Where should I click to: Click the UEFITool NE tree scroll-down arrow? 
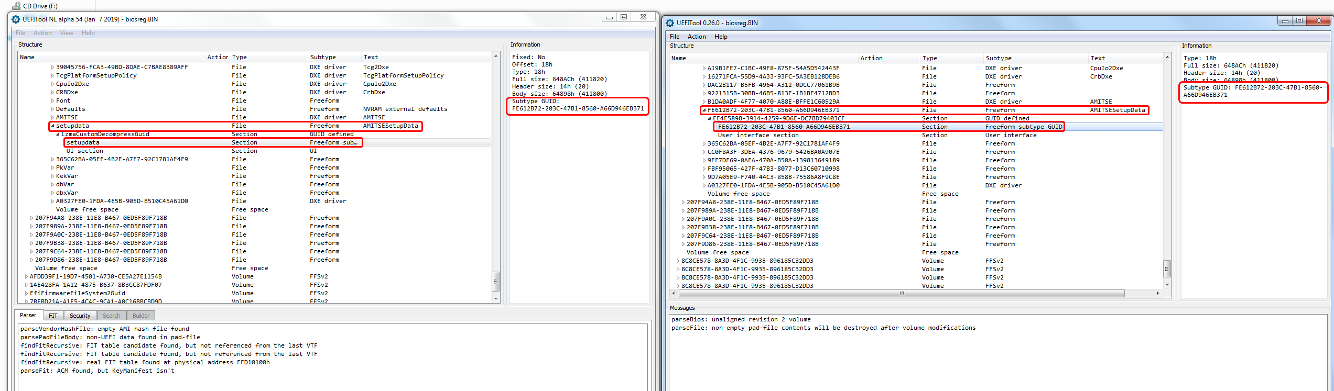click(495, 299)
